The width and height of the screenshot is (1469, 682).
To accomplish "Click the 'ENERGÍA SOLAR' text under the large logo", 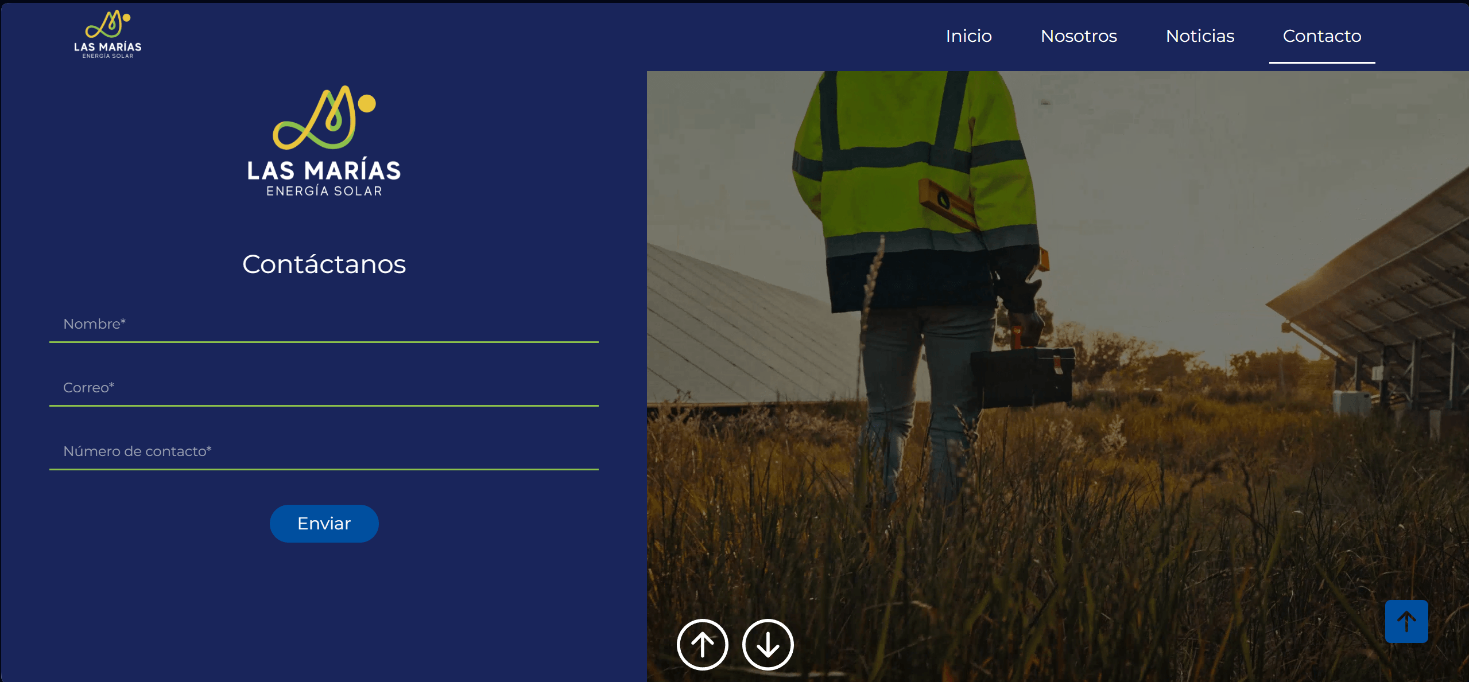I will pos(324,191).
